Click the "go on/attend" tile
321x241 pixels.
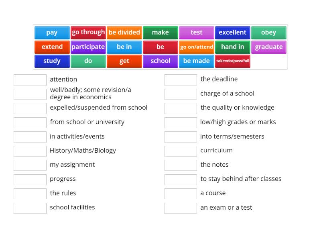point(197,47)
